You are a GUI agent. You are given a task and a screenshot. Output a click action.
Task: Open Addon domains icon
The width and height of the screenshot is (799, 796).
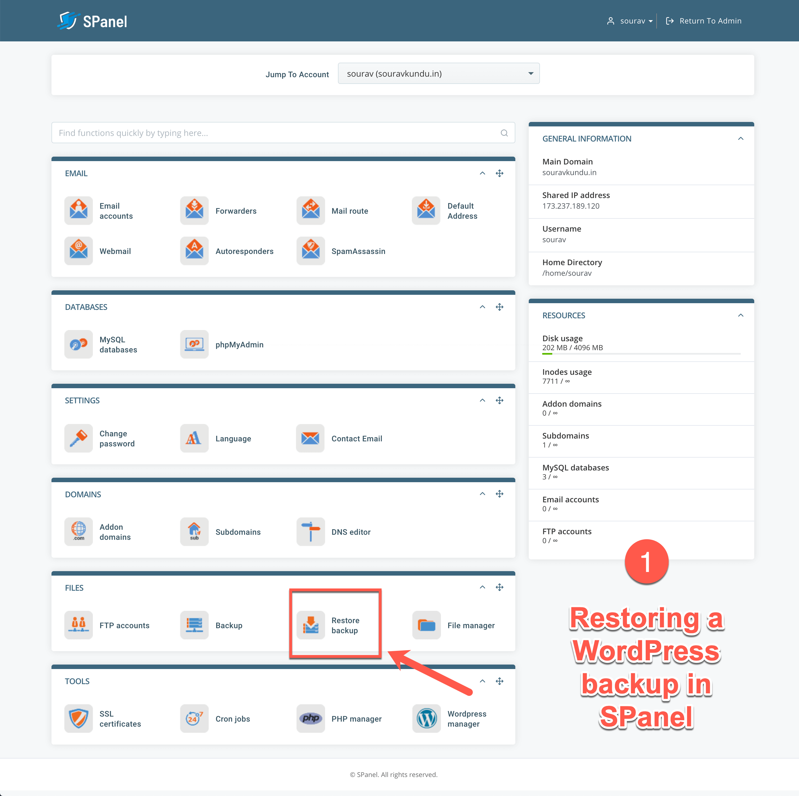click(79, 532)
